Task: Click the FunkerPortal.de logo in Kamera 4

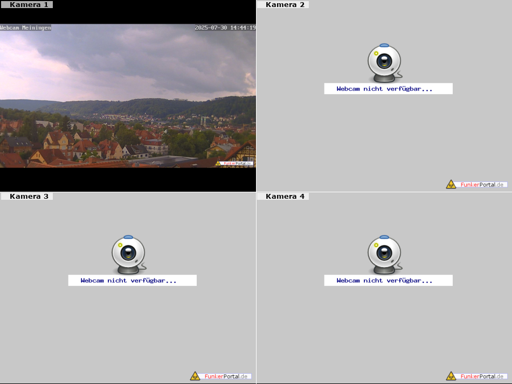Action: 477,376
